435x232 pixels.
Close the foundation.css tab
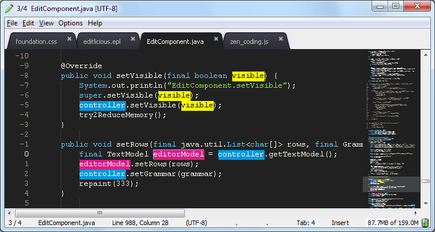pyautogui.click(x=69, y=39)
